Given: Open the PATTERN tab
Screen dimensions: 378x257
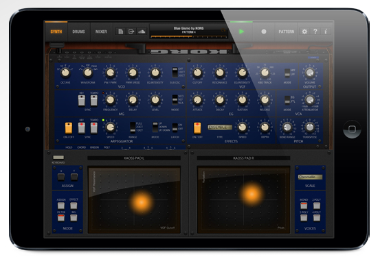Looking at the screenshot, I should point(287,32).
